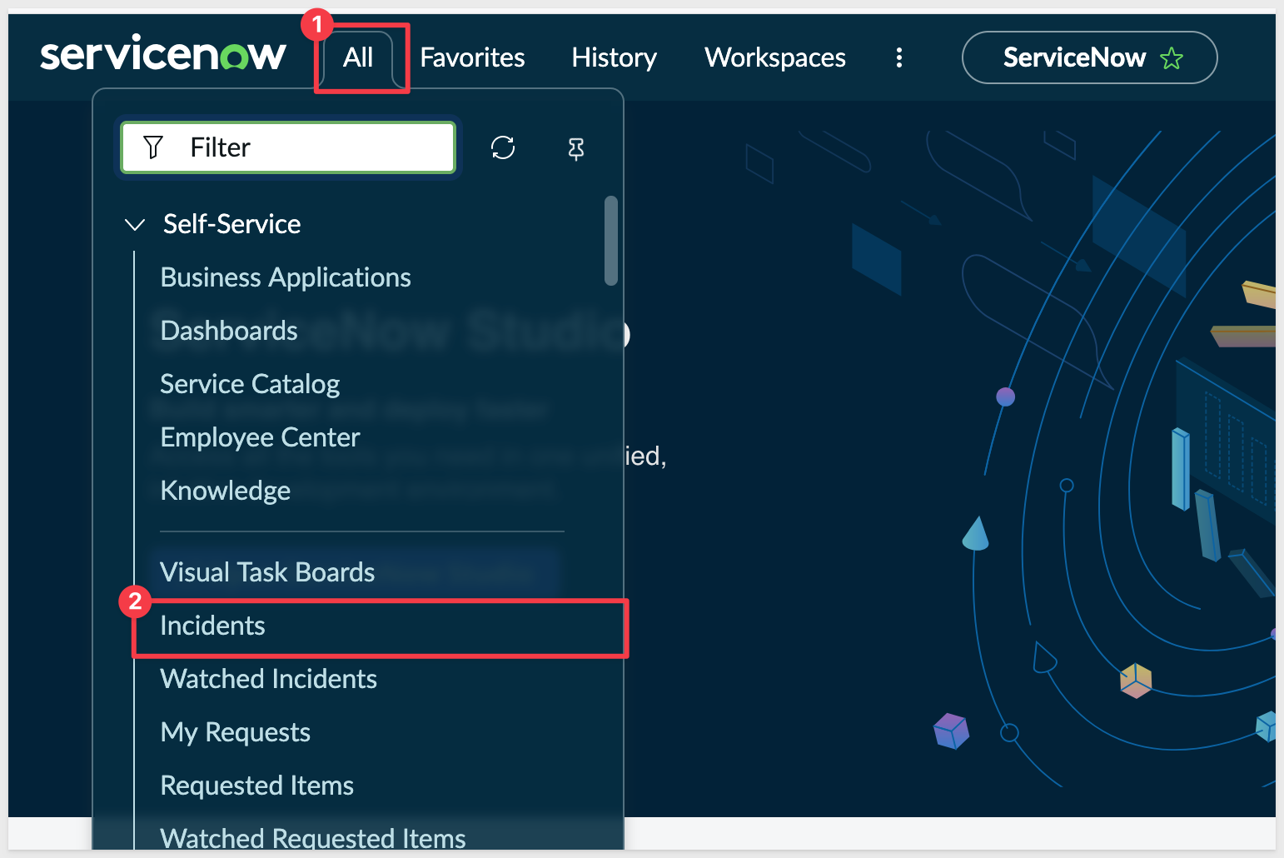Click the navigator menu scrollbar
The width and height of the screenshot is (1284, 858).
coord(611,241)
